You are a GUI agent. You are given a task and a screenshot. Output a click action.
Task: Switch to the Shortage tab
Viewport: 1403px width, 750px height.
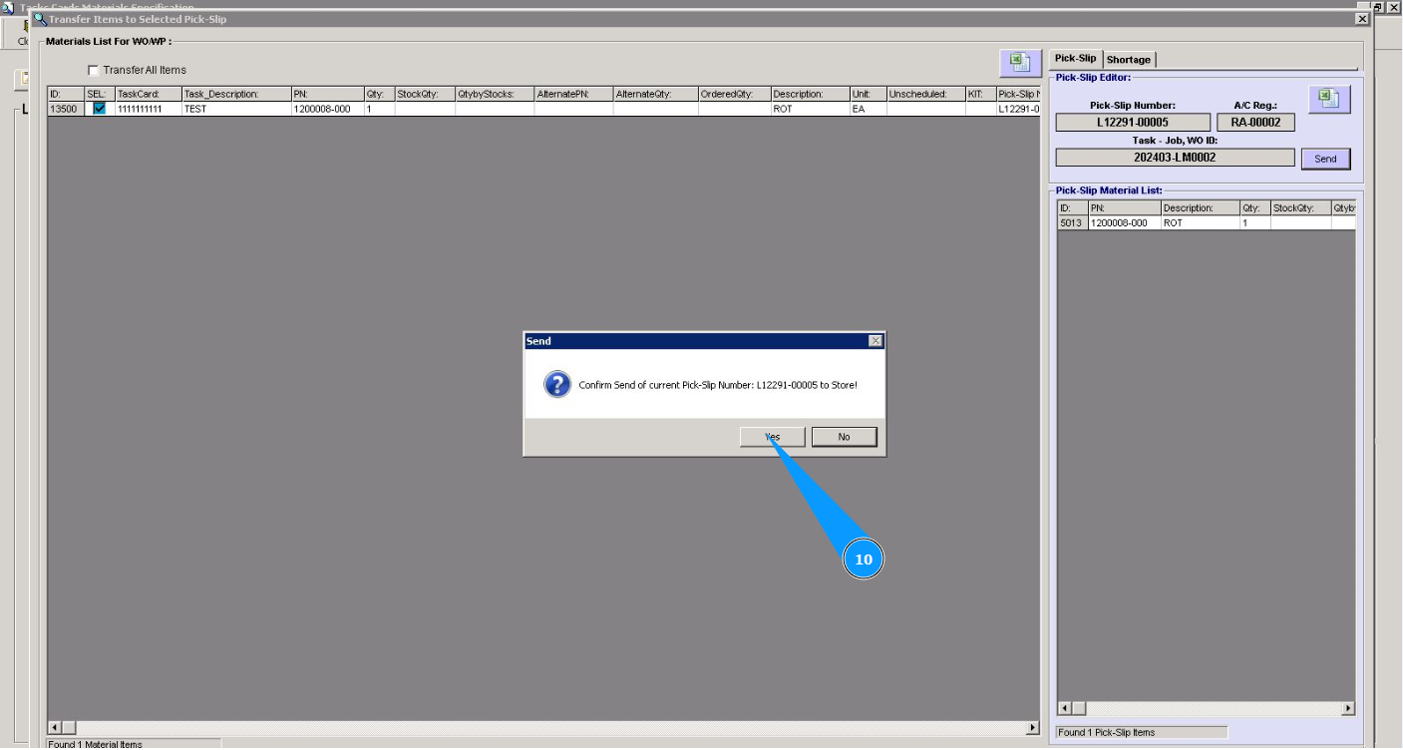(1128, 60)
